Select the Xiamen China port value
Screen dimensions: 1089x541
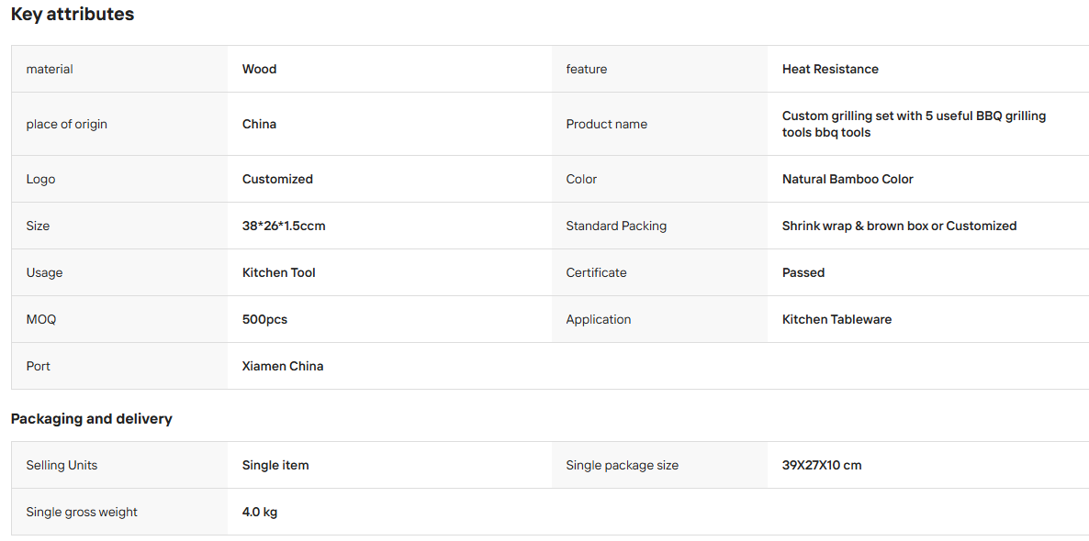click(283, 366)
